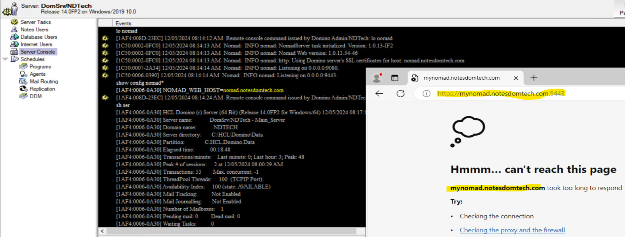Click the 'Server name: DomSrv/NDTech' line
Image resolution: width=625 pixels, height=237 pixels.
[201, 120]
